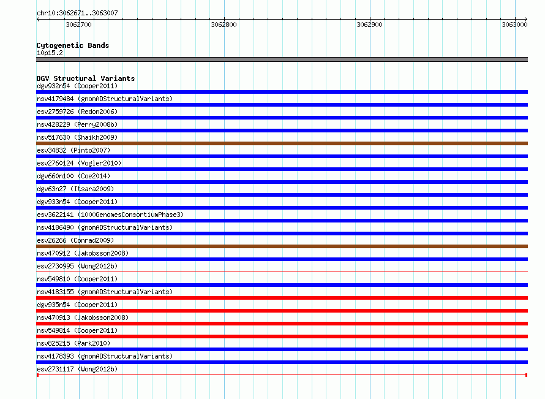545x399 pixels.
Task: Click the nsv470912 (Jakobsson2008) label
Action: (83, 253)
